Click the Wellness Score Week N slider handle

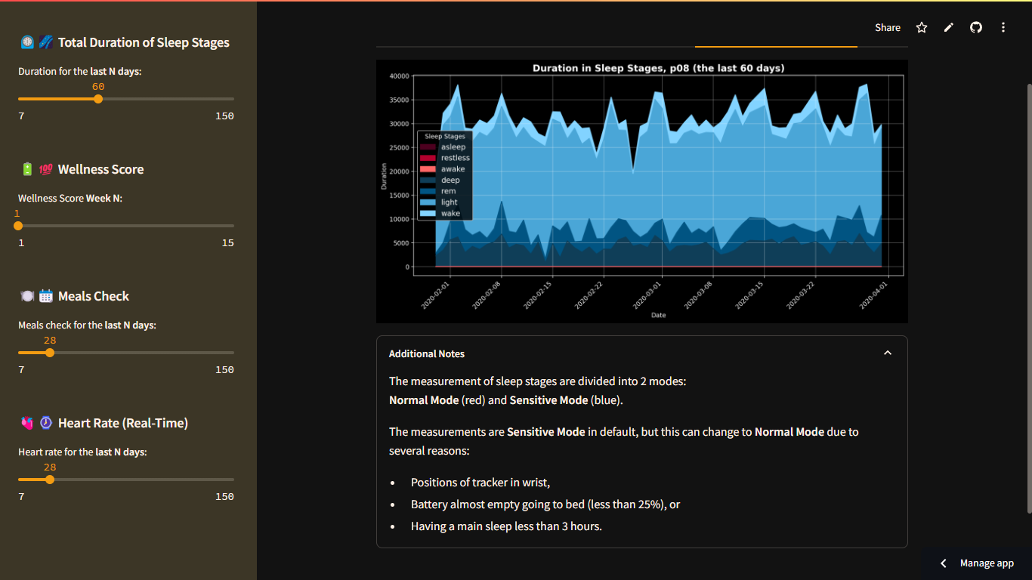[x=18, y=226]
